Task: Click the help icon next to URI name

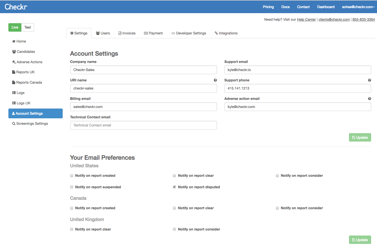Action: [215, 80]
